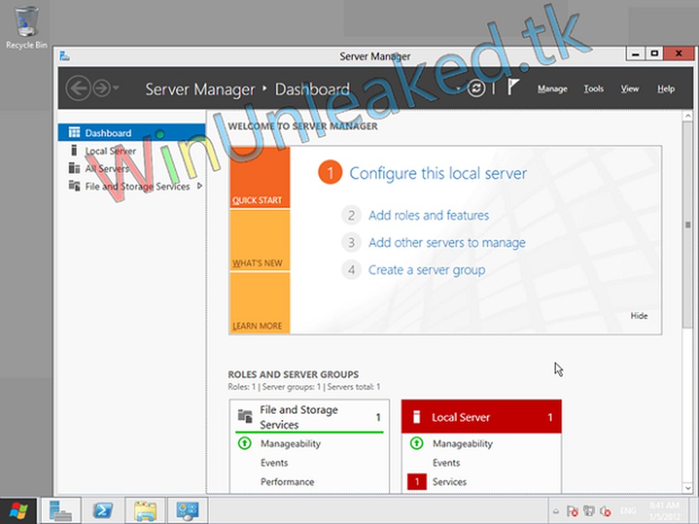Image resolution: width=699 pixels, height=524 pixels.
Task: Select Dashboard in the sidebar
Action: 108,133
